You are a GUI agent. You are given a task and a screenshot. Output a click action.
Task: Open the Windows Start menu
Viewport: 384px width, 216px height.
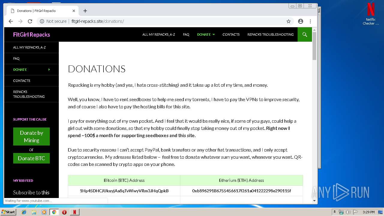[x=8, y=212]
